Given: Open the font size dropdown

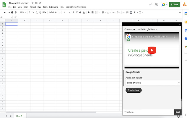Looking at the screenshot, I should (67, 12).
